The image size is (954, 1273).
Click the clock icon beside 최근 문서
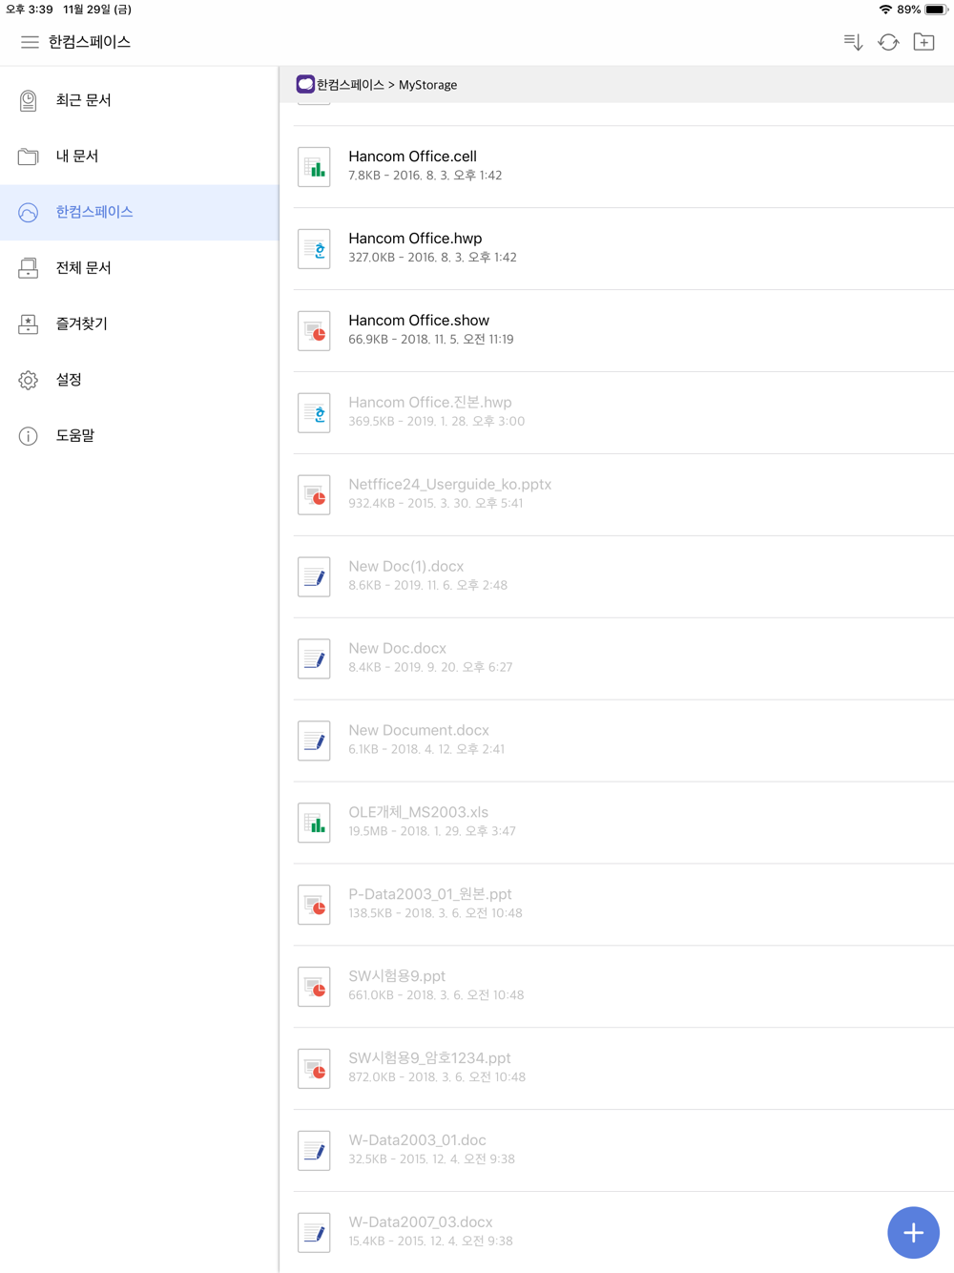(x=29, y=100)
